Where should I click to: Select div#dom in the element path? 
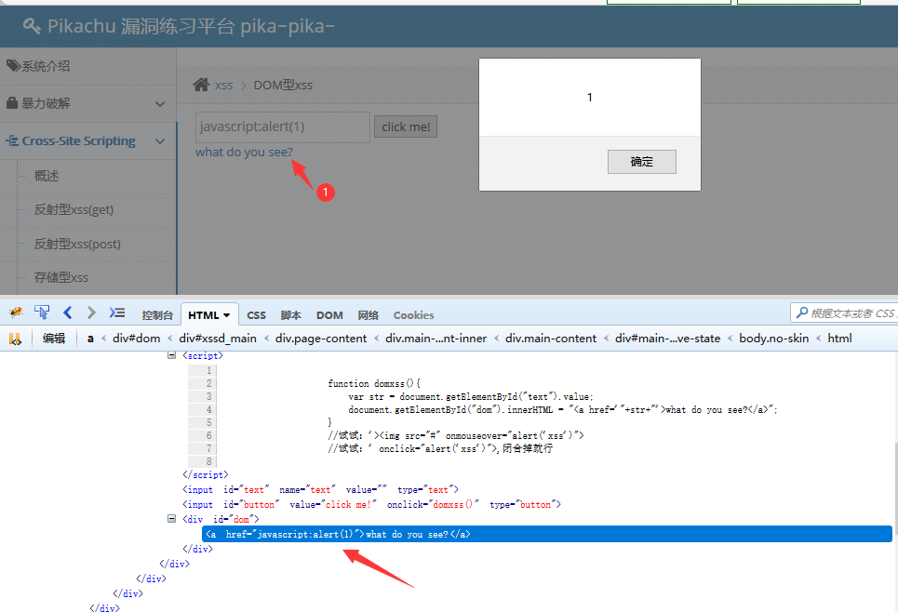[x=136, y=339]
